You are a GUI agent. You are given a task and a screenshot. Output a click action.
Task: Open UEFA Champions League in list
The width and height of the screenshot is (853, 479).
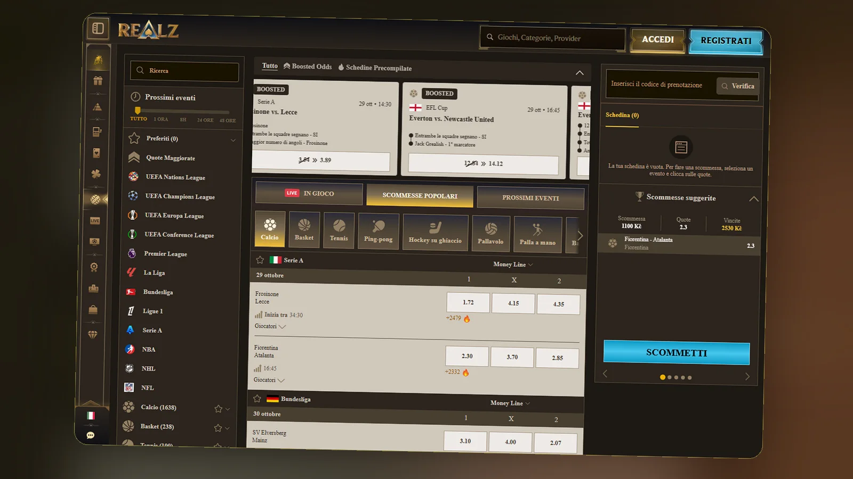click(x=180, y=196)
